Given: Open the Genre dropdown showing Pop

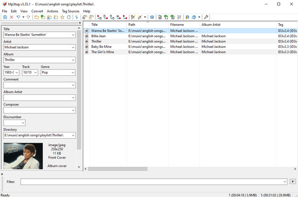Looking at the screenshot, I should [73, 72].
